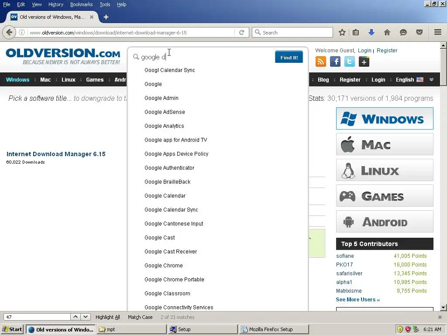This screenshot has width=447, height=335.
Task: Click the Games platform banner
Action: click(x=385, y=196)
